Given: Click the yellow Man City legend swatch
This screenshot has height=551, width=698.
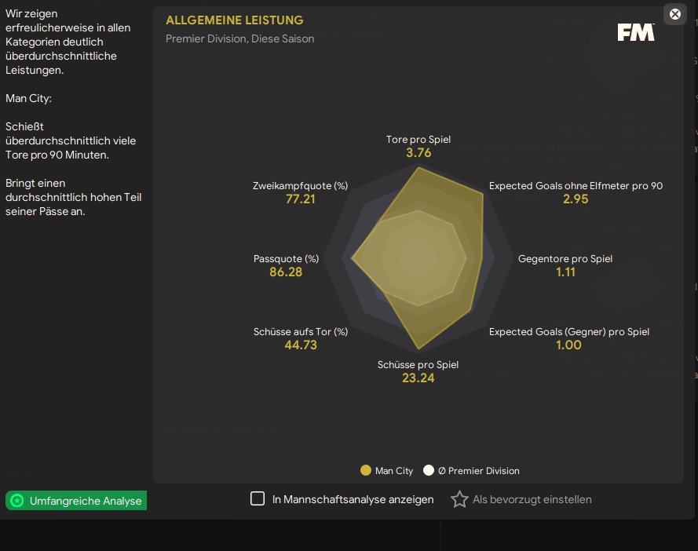Looking at the screenshot, I should point(365,471).
